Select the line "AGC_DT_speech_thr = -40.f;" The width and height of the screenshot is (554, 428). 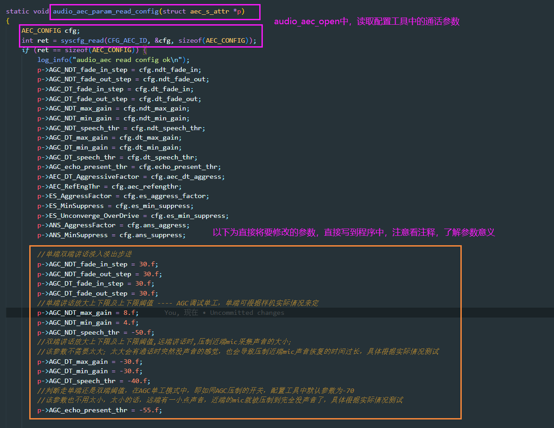coord(94,381)
